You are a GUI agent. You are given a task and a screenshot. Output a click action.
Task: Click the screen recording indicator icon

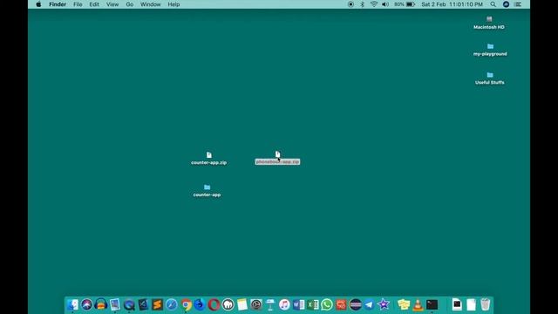[350, 4]
